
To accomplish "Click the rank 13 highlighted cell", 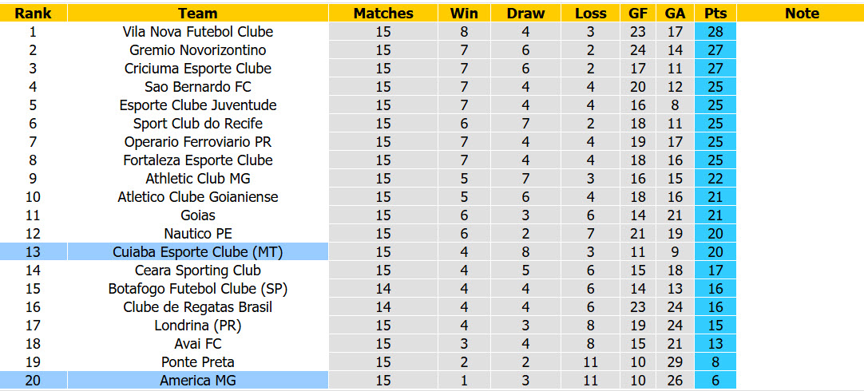I will [33, 252].
